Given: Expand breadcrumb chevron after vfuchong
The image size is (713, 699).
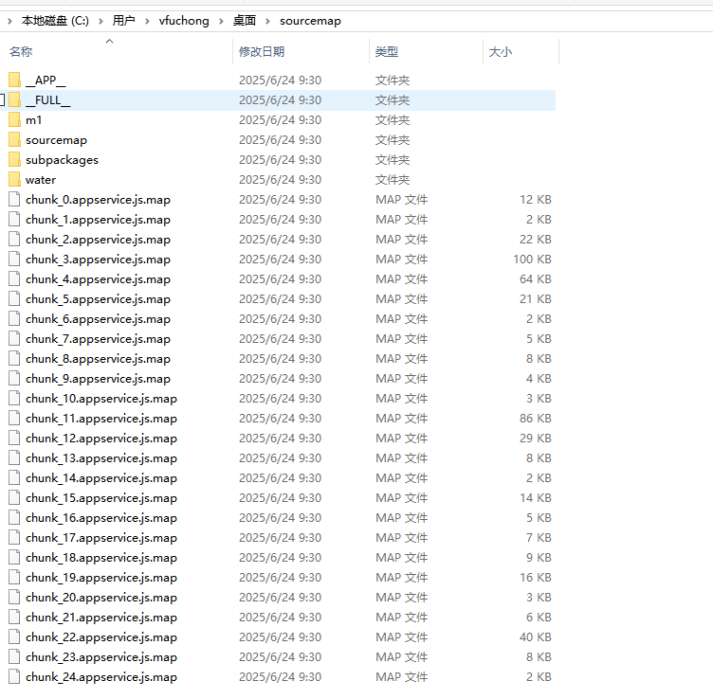Looking at the screenshot, I should tap(221, 21).
